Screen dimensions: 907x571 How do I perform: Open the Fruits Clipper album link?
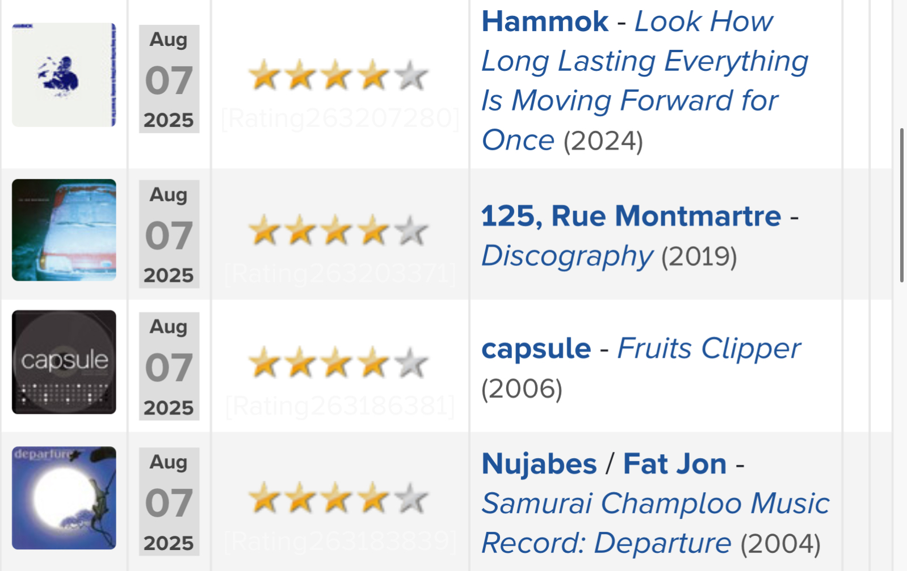pos(709,348)
